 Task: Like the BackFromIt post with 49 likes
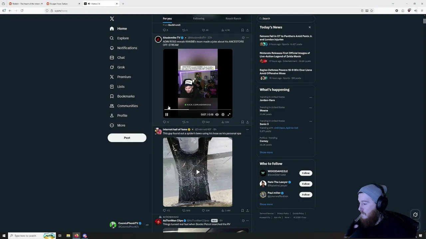point(205,30)
